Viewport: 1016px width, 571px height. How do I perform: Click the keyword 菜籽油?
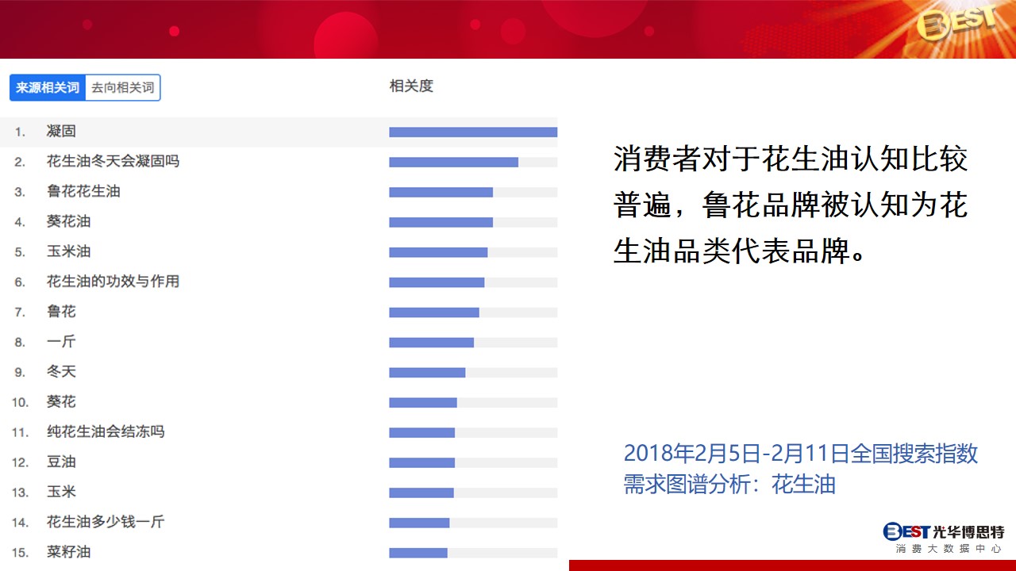[x=68, y=552]
